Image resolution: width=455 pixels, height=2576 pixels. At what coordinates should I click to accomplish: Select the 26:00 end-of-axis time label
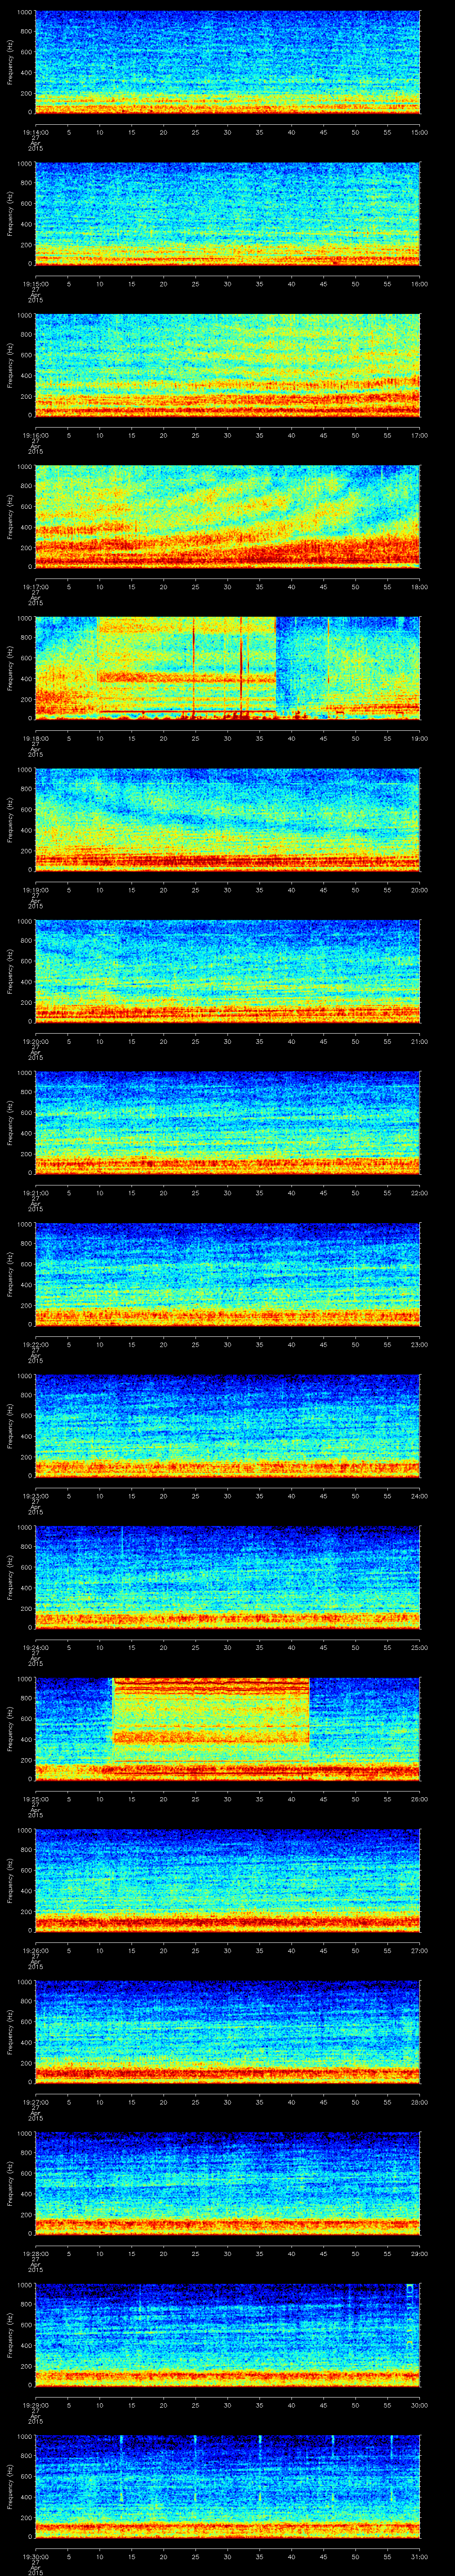click(420, 1799)
